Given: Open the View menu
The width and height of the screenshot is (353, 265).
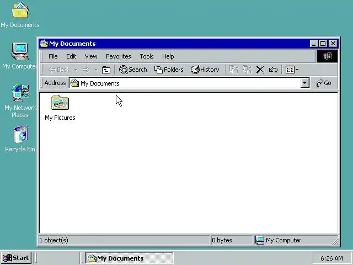Looking at the screenshot, I should (91, 56).
